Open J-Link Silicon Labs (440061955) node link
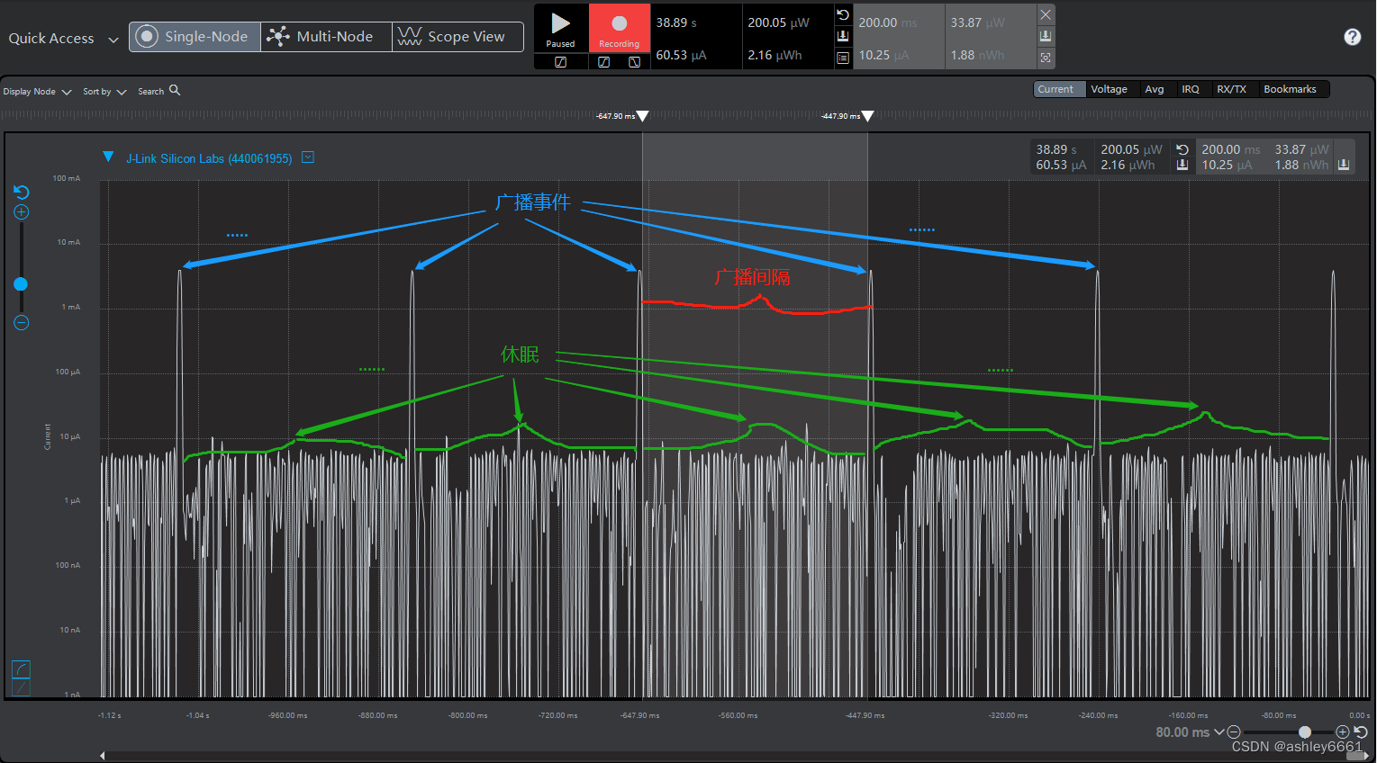This screenshot has height=763, width=1377. click(209, 158)
